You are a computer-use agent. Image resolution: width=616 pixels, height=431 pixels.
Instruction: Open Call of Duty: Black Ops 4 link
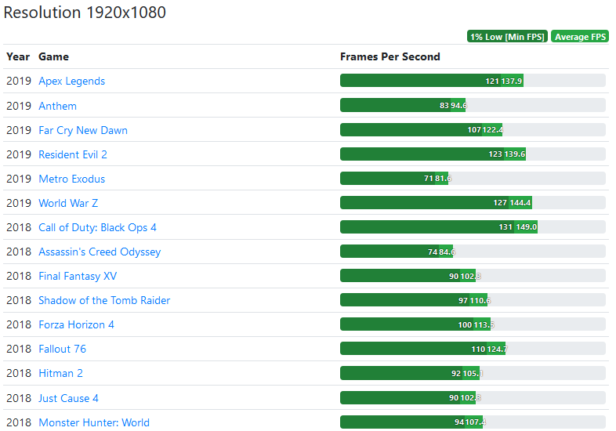click(x=97, y=227)
